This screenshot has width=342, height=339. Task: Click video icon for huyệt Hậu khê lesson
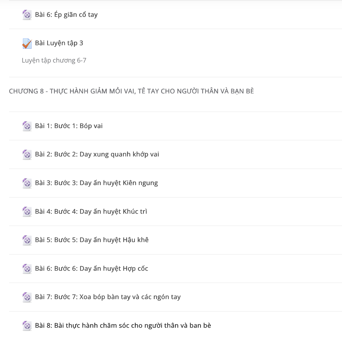27,240
